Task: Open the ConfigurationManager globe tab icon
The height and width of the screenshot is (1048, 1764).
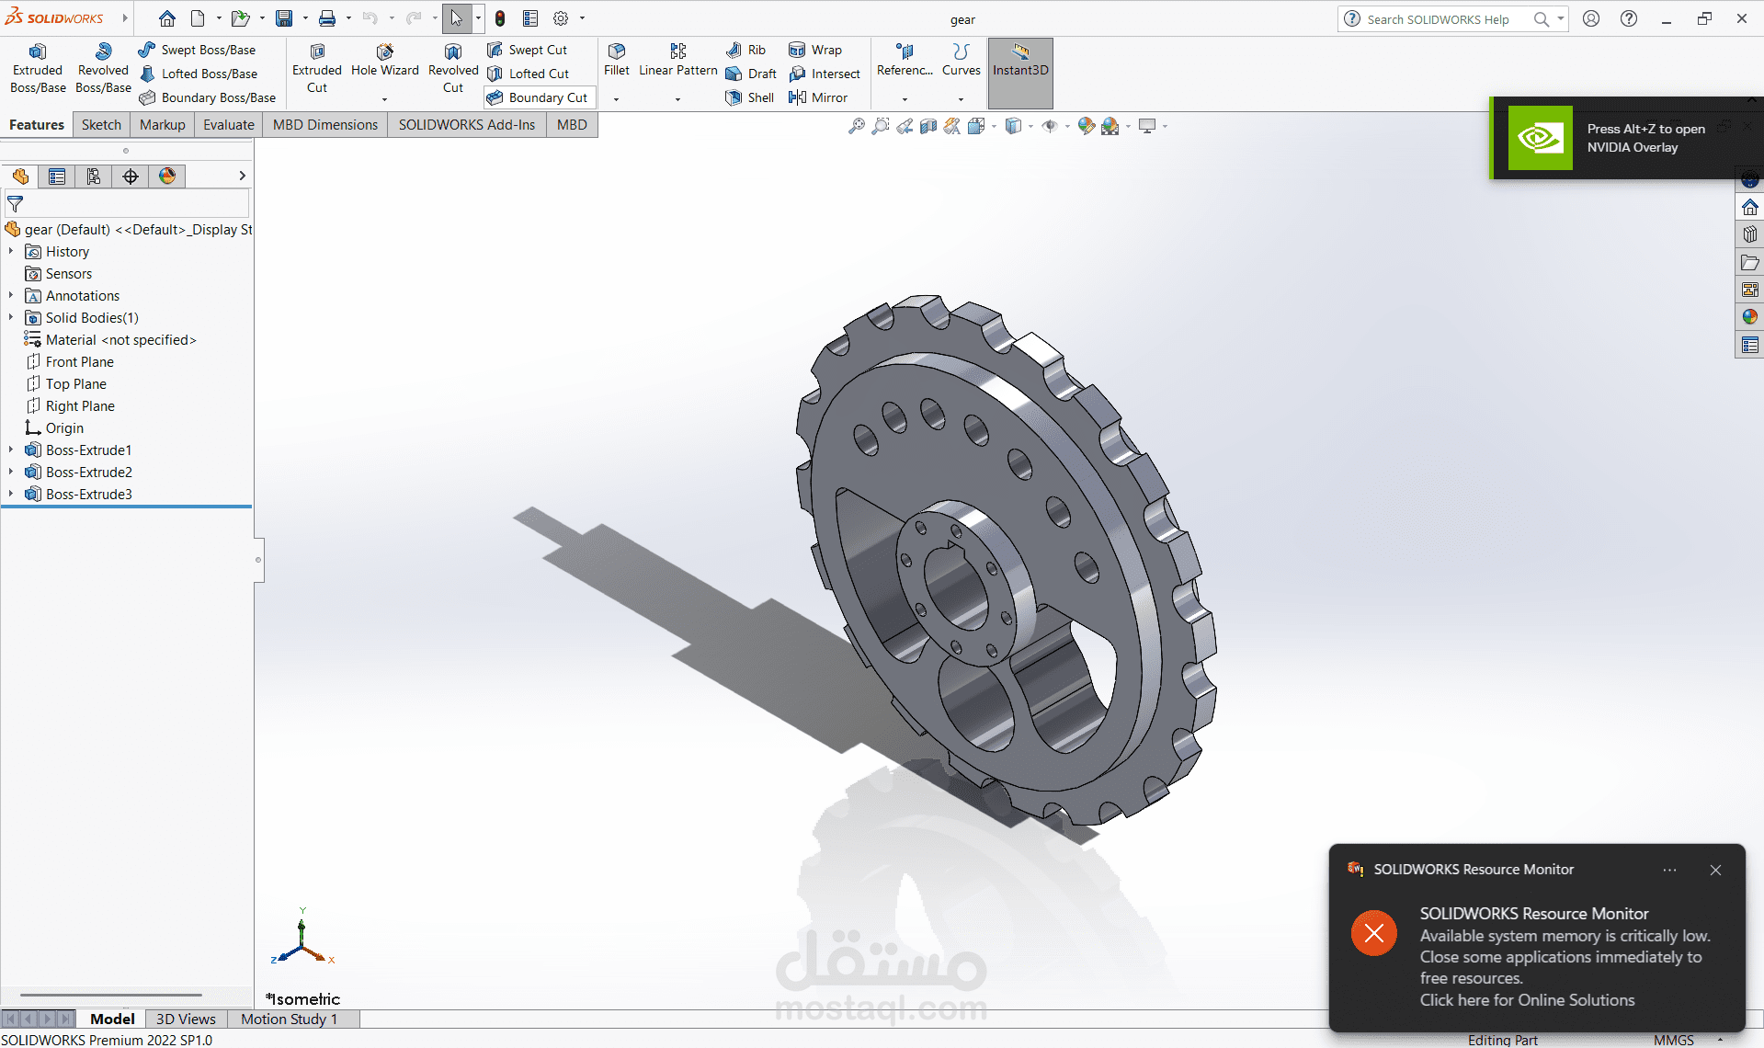Action: pos(166,176)
